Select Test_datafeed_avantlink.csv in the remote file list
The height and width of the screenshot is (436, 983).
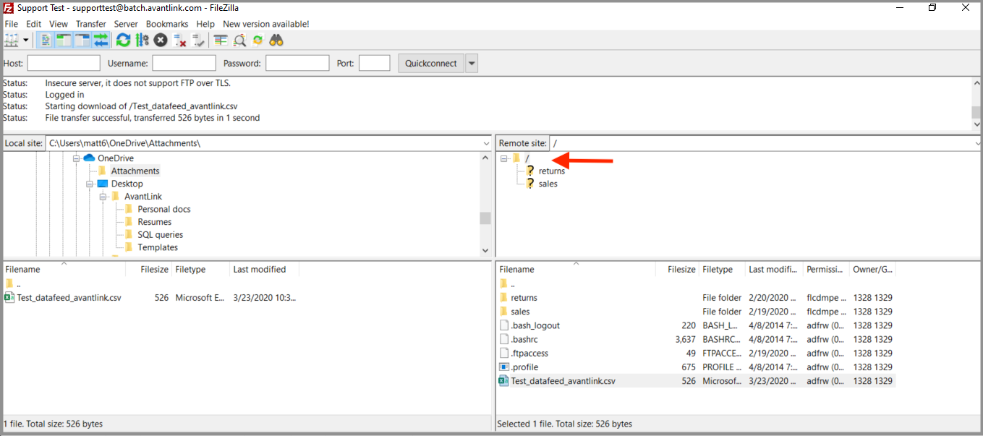pyautogui.click(x=696, y=381)
